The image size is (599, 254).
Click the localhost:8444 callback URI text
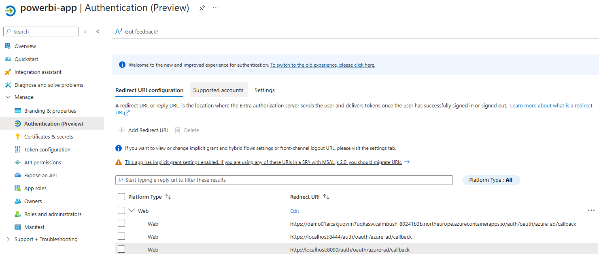pyautogui.click(x=351, y=237)
